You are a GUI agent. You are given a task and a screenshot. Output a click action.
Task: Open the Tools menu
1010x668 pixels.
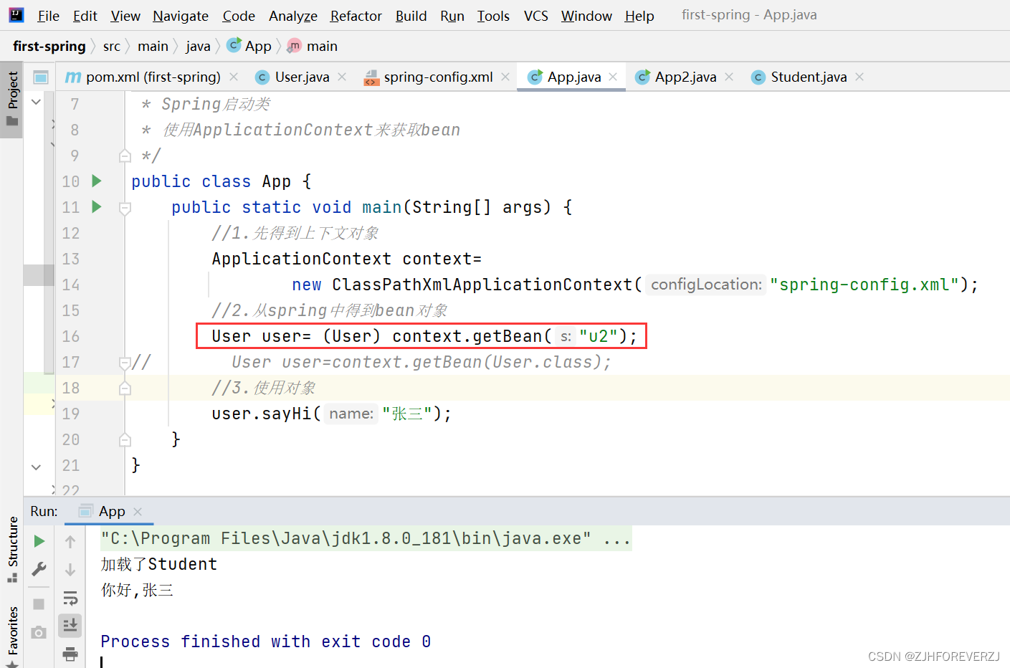[493, 16]
